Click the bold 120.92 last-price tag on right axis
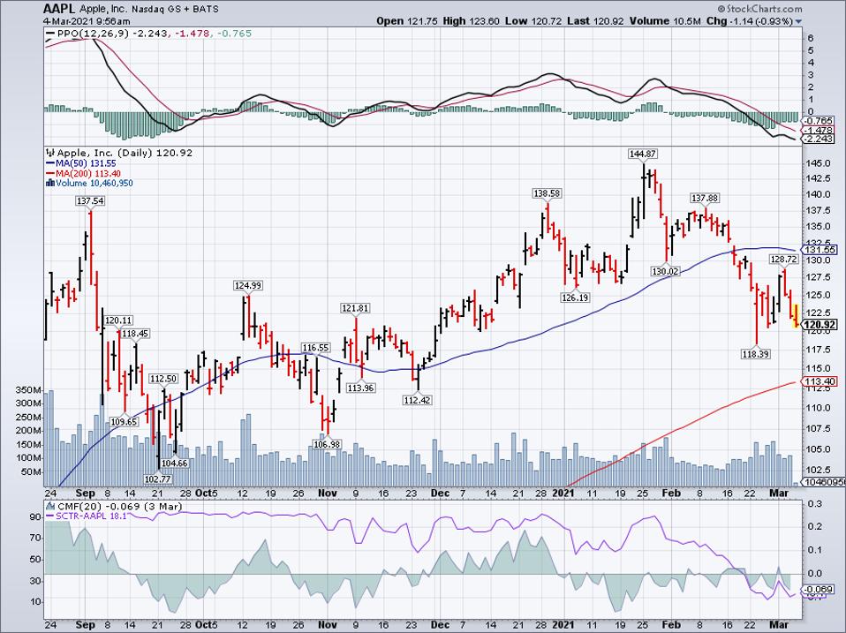 (x=820, y=325)
